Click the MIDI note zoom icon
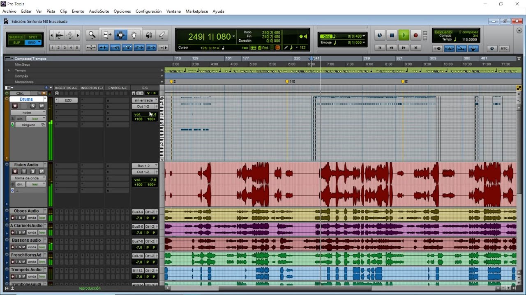The height and width of the screenshot is (295, 526). coord(70,36)
